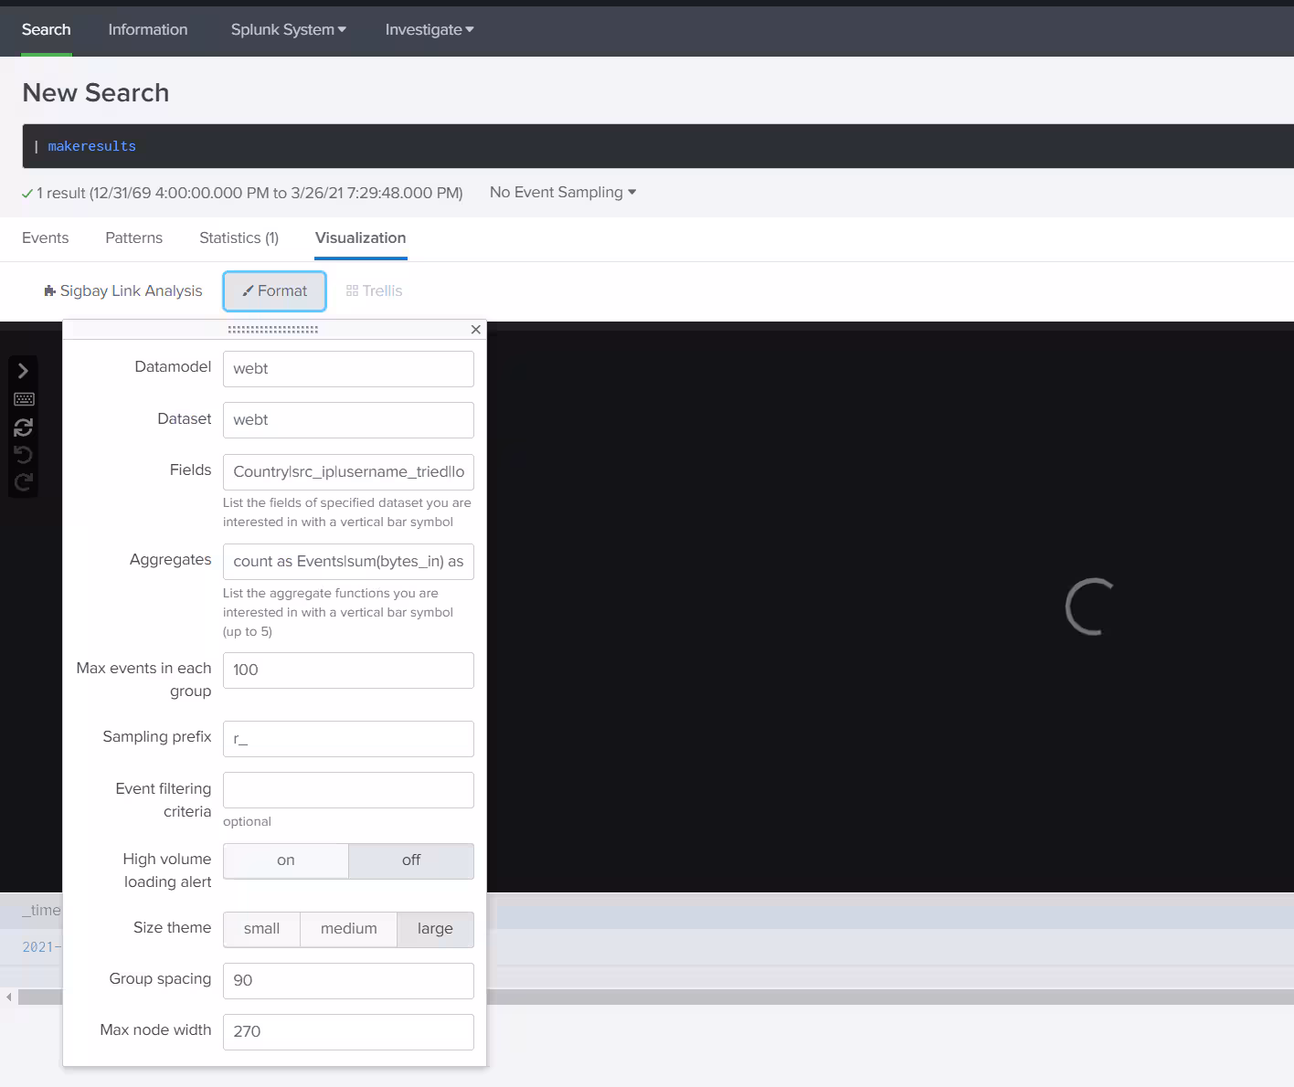Click the keyboard shortcuts icon in the left toolbar
This screenshot has width=1294, height=1087.
click(24, 399)
